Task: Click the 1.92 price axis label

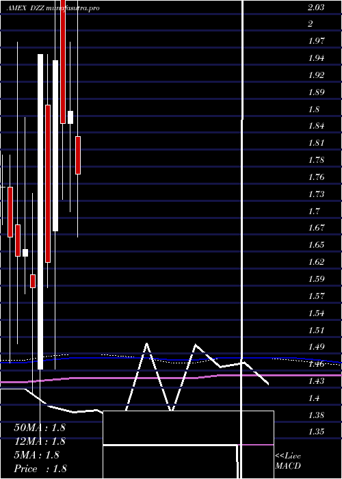Action: click(x=316, y=75)
